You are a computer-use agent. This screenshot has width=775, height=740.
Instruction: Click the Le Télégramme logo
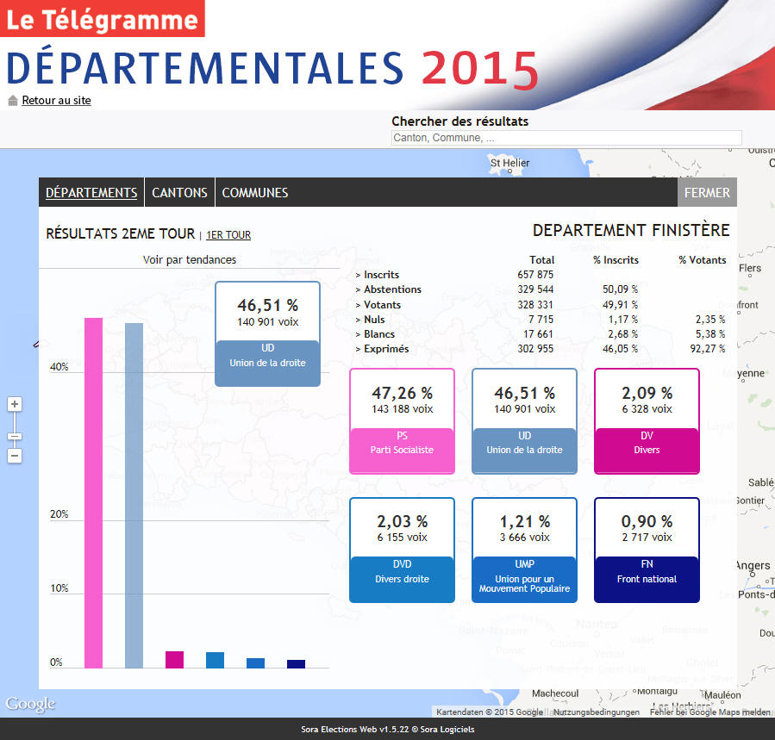[103, 19]
